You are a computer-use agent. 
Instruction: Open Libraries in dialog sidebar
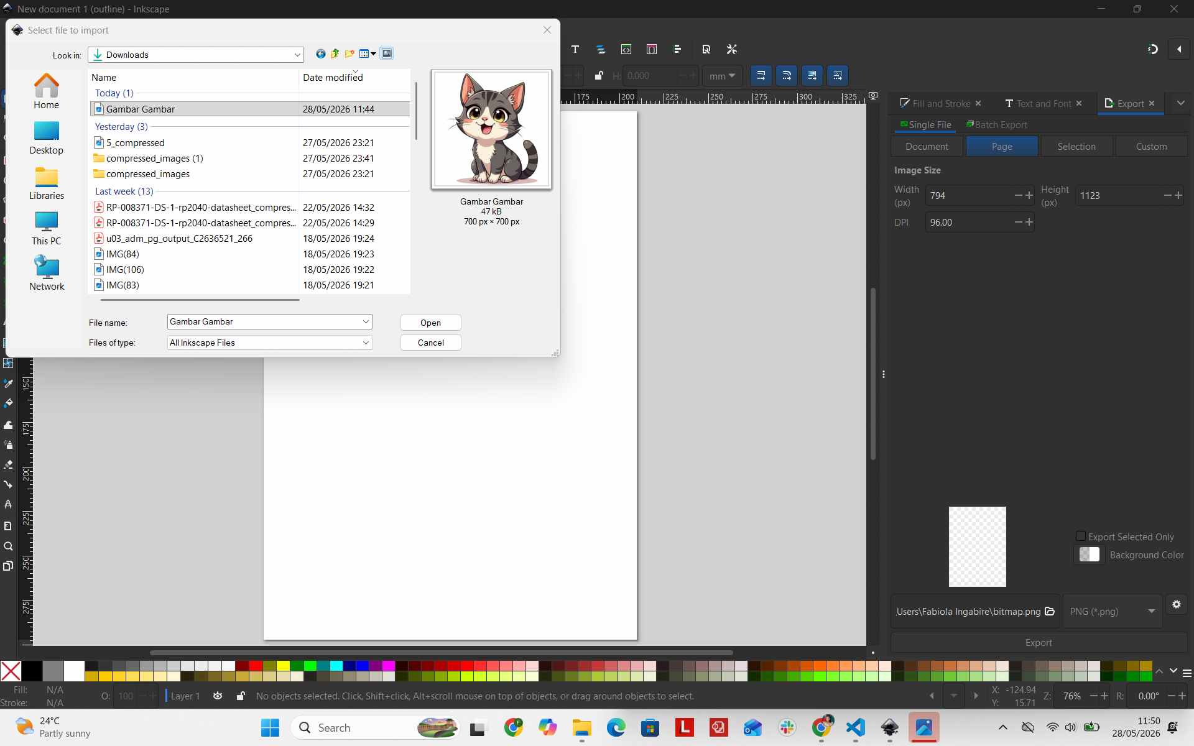(47, 183)
